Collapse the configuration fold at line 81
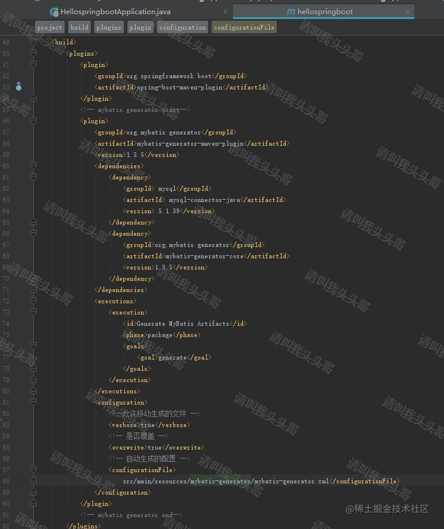444x529 pixels. [x=33, y=402]
